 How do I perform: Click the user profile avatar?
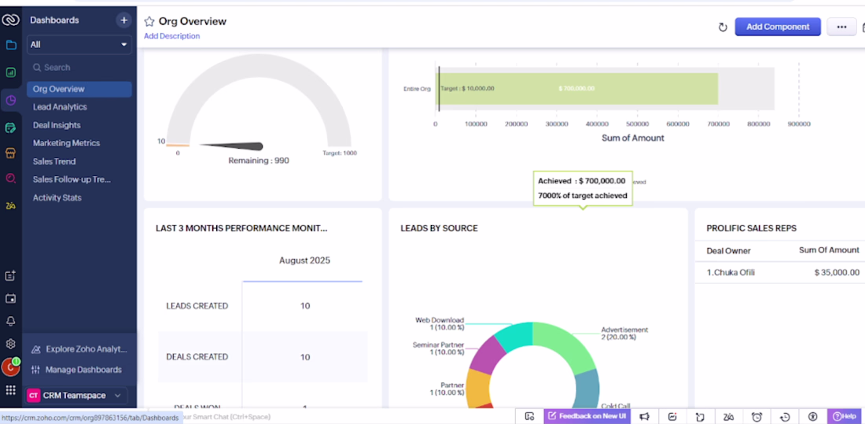point(10,367)
